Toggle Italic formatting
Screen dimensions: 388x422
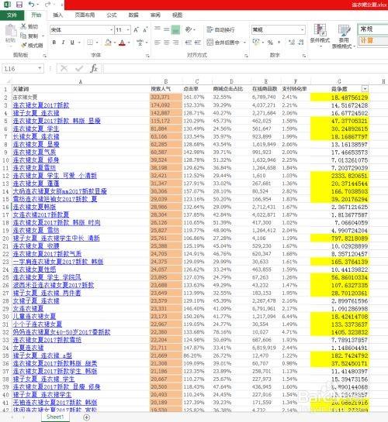point(63,43)
